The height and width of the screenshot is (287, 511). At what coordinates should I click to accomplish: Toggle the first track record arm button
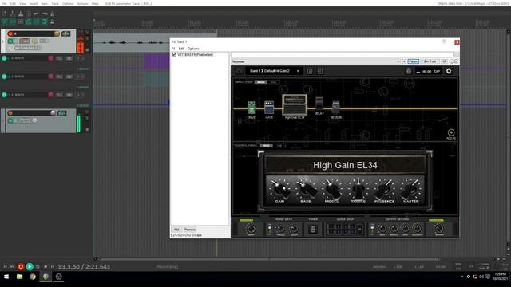click(10, 33)
